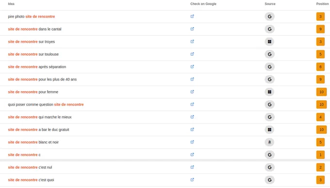Select idea 'site de rencontre pour les plus de 40 ans'
The height and width of the screenshot is (188, 330).
(x=42, y=79)
